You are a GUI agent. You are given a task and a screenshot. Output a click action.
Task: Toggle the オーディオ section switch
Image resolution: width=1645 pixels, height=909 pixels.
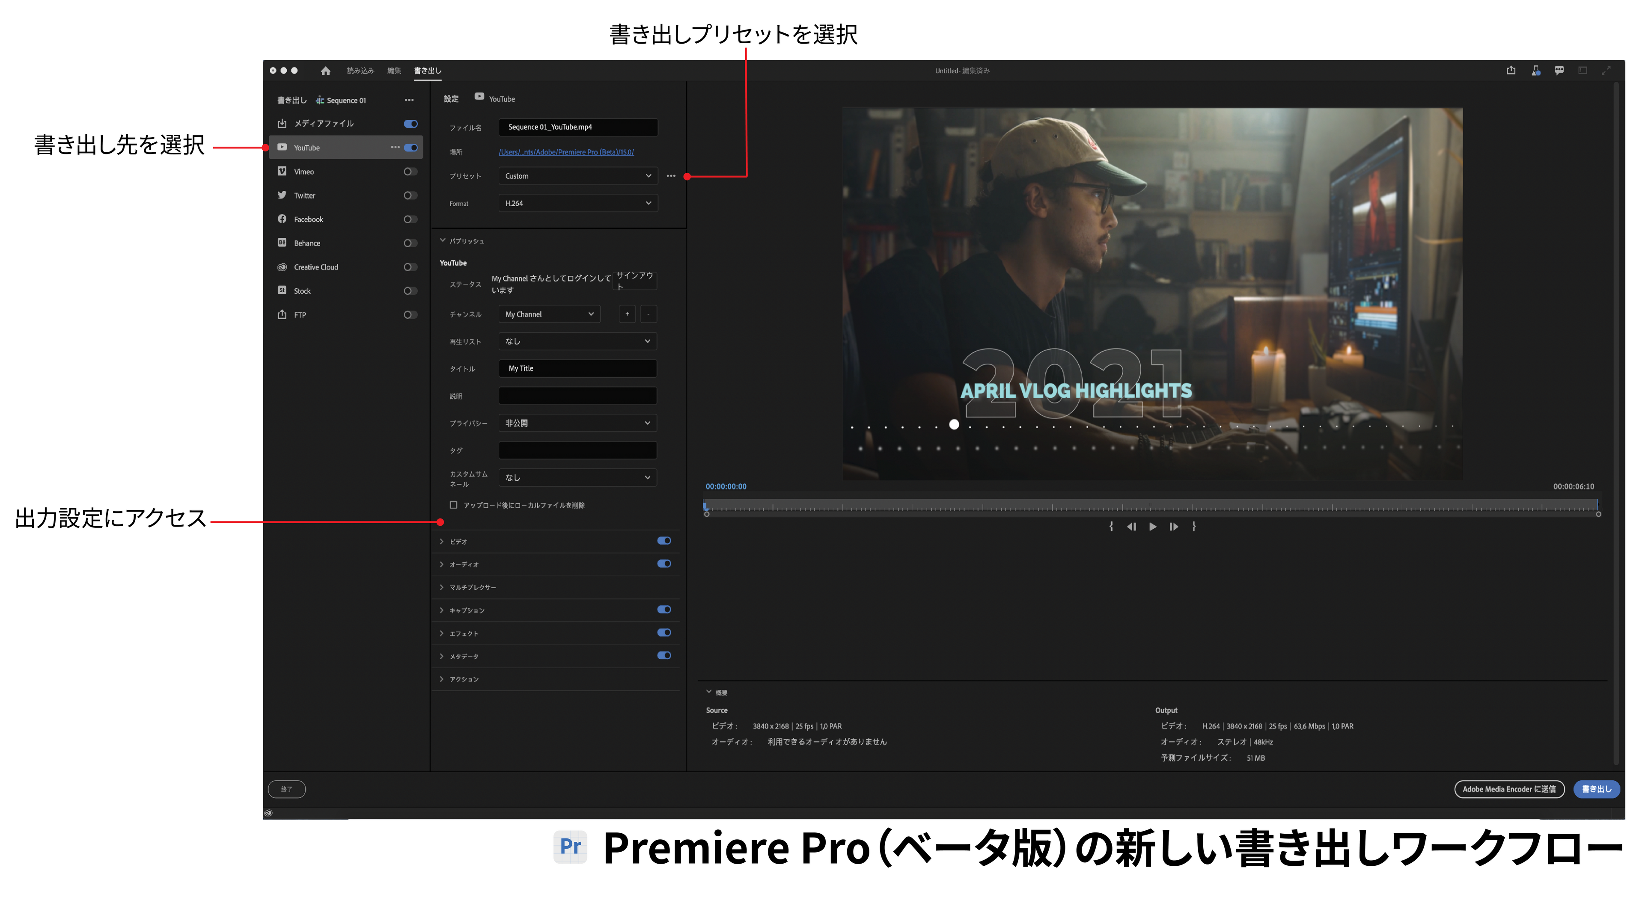click(664, 564)
